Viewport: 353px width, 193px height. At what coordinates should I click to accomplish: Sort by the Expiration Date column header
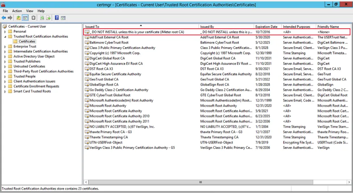pyautogui.click(x=268, y=26)
